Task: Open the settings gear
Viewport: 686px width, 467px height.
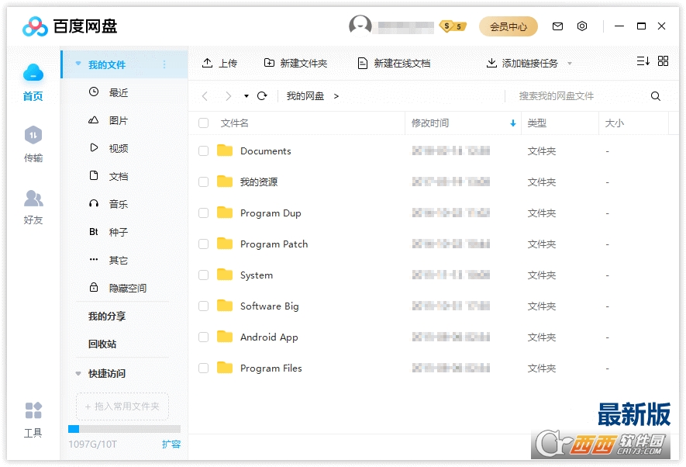Action: pyautogui.click(x=582, y=26)
